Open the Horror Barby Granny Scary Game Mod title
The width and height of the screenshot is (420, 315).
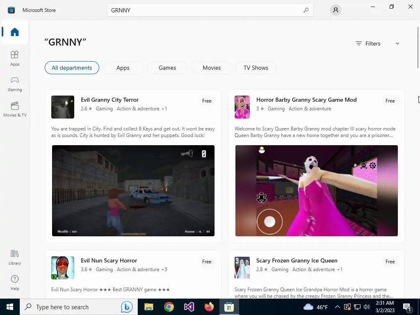click(306, 100)
